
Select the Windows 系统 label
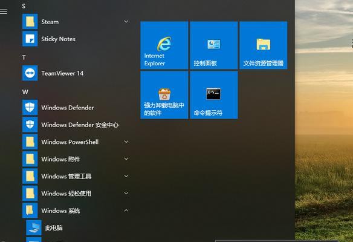(60, 211)
